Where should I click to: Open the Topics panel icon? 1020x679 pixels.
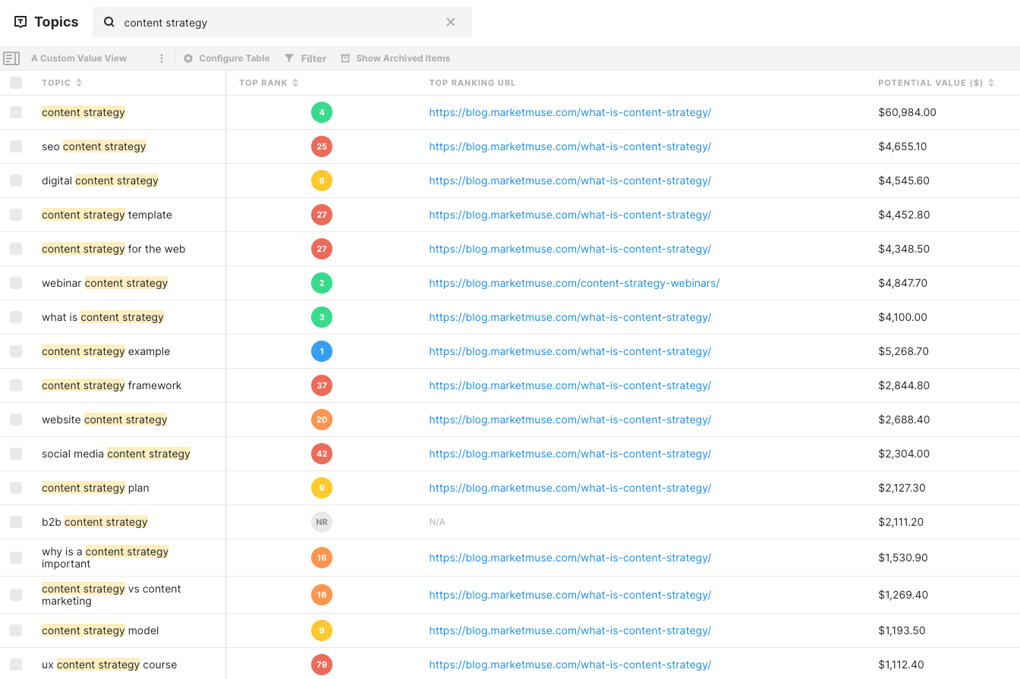point(20,21)
